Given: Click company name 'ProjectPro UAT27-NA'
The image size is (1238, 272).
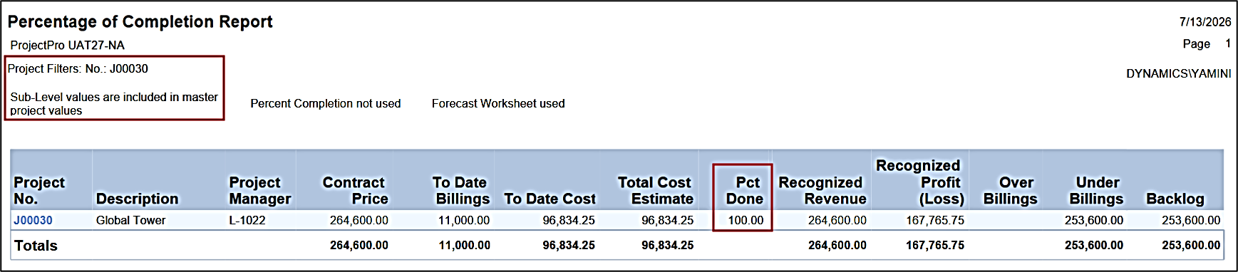Looking at the screenshot, I should 68,46.
